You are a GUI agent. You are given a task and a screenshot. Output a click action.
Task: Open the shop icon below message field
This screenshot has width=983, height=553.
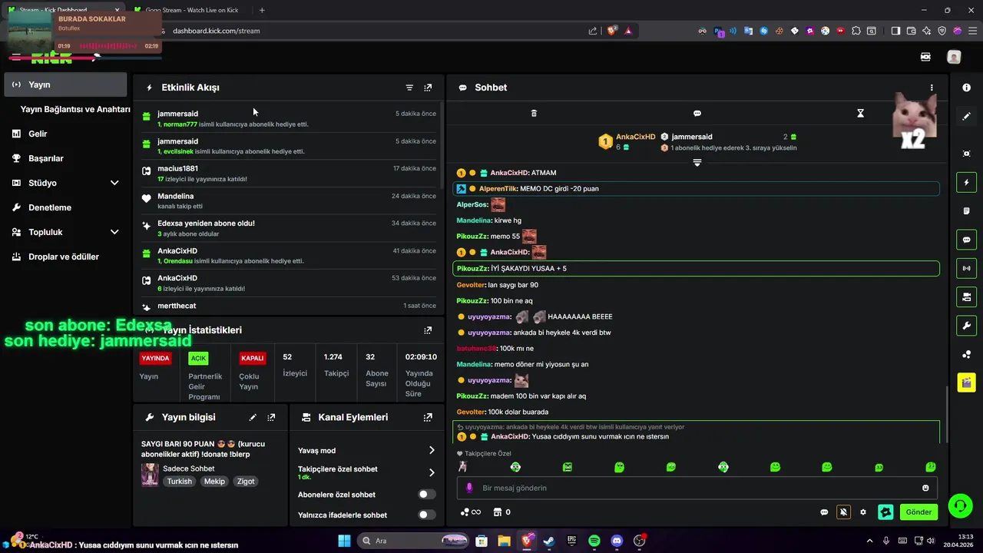[497, 512]
